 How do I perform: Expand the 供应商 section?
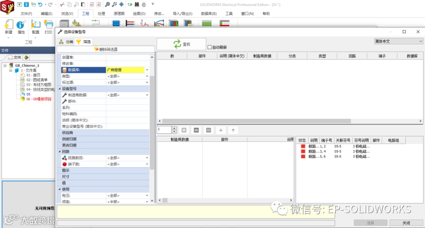(59, 133)
